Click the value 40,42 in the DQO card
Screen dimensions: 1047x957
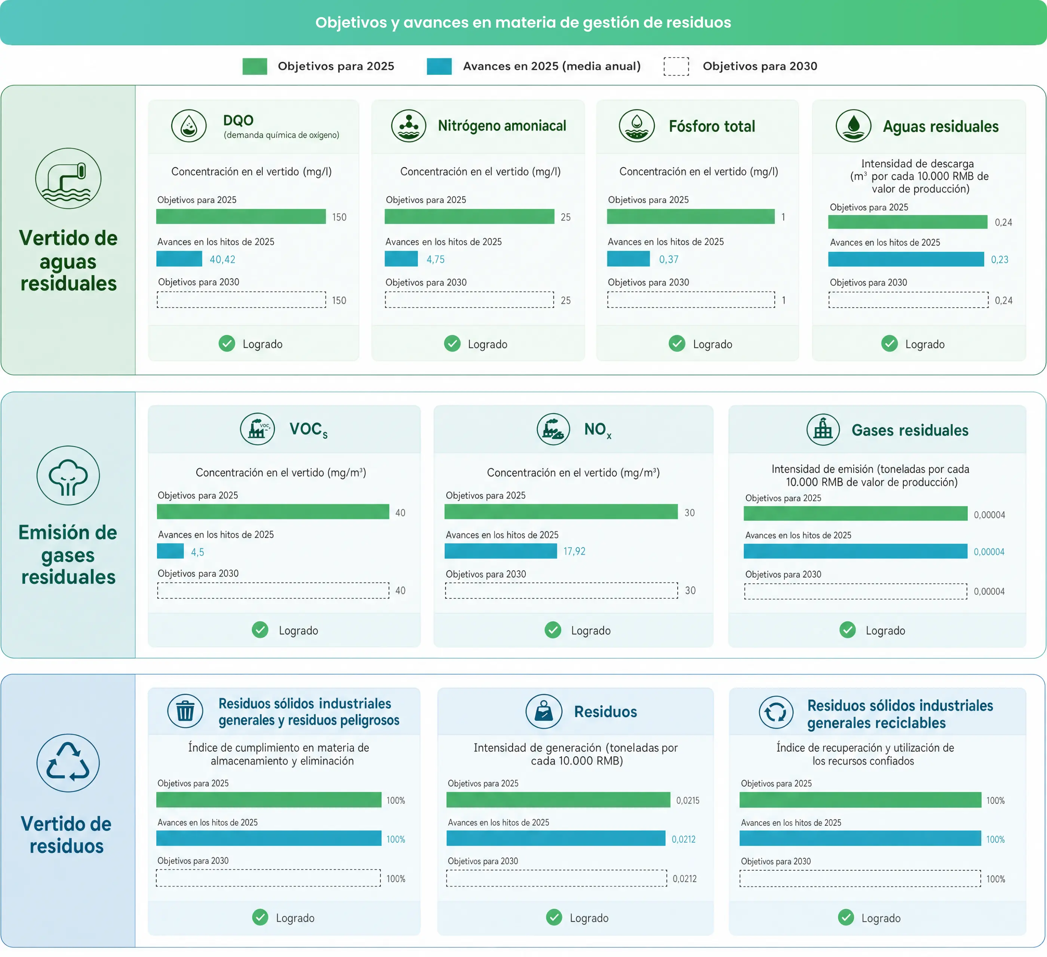pos(222,259)
